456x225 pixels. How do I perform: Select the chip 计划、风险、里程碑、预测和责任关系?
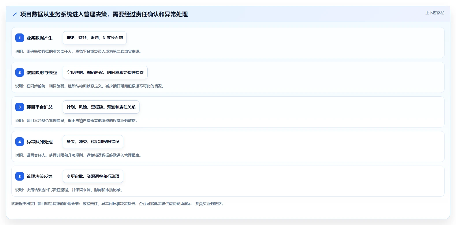pyautogui.click(x=101, y=107)
